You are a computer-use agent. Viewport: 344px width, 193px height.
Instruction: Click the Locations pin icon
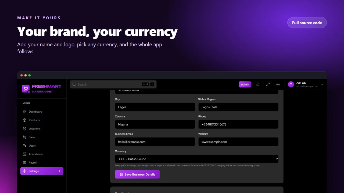pyautogui.click(x=24, y=129)
